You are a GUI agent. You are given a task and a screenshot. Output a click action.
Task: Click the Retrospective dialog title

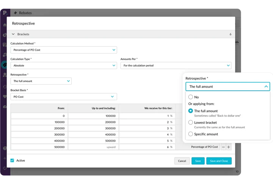point(24,24)
